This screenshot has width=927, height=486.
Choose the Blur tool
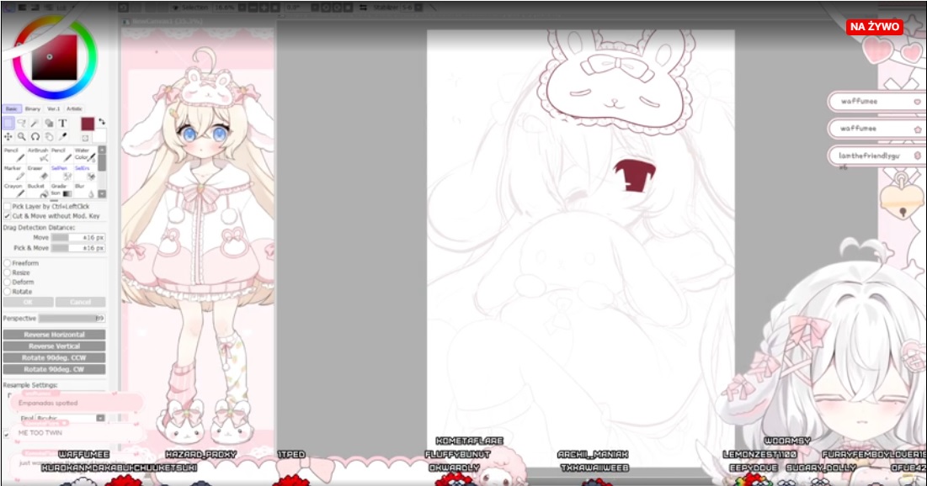[84, 190]
